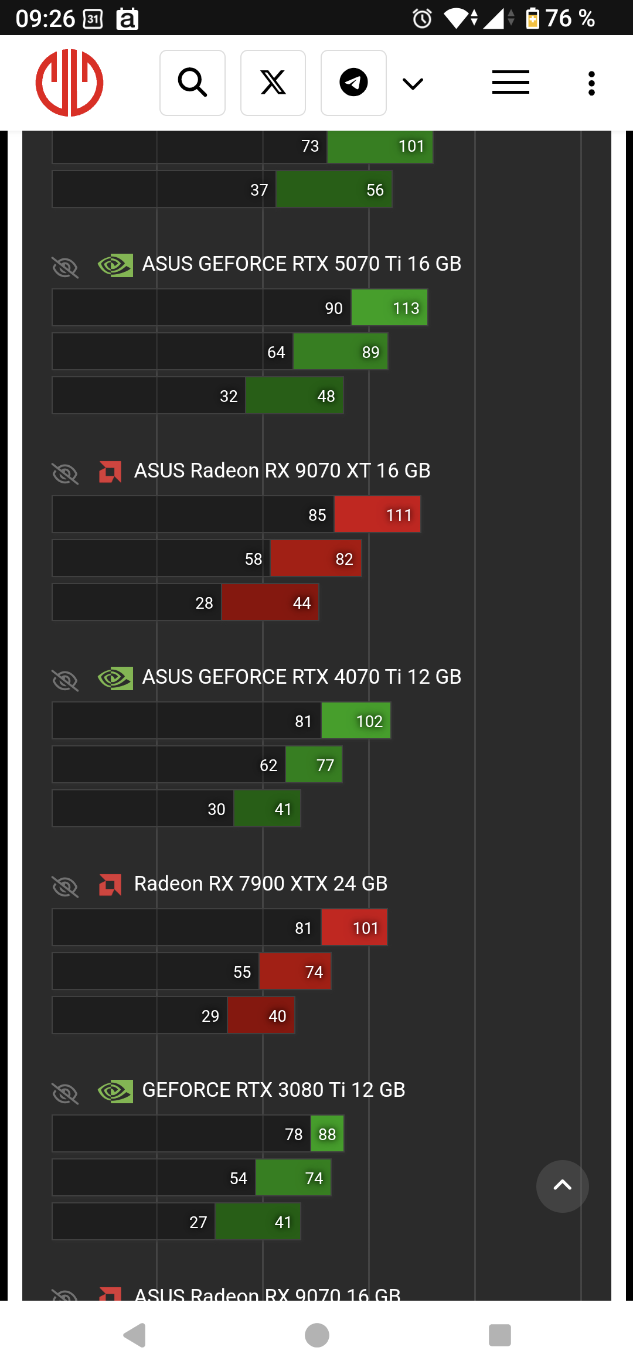
Task: Select the GEFORCE RTX 3080 Ti 12 GB label
Action: [x=274, y=1090]
